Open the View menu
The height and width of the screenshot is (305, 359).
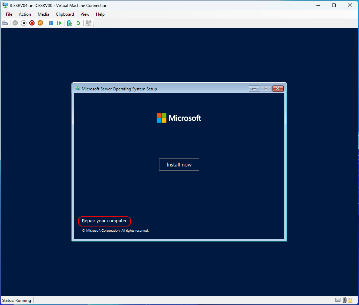85,14
